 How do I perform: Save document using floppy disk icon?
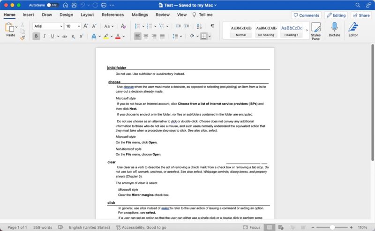pos(74,5)
